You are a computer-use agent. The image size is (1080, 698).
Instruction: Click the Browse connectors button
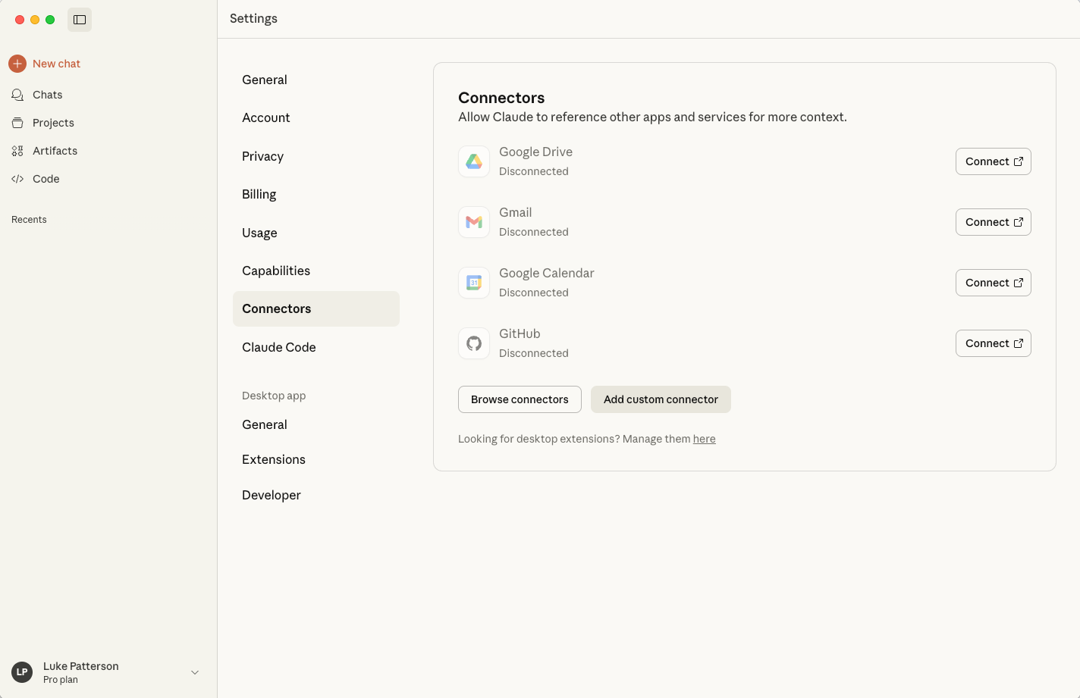(520, 399)
